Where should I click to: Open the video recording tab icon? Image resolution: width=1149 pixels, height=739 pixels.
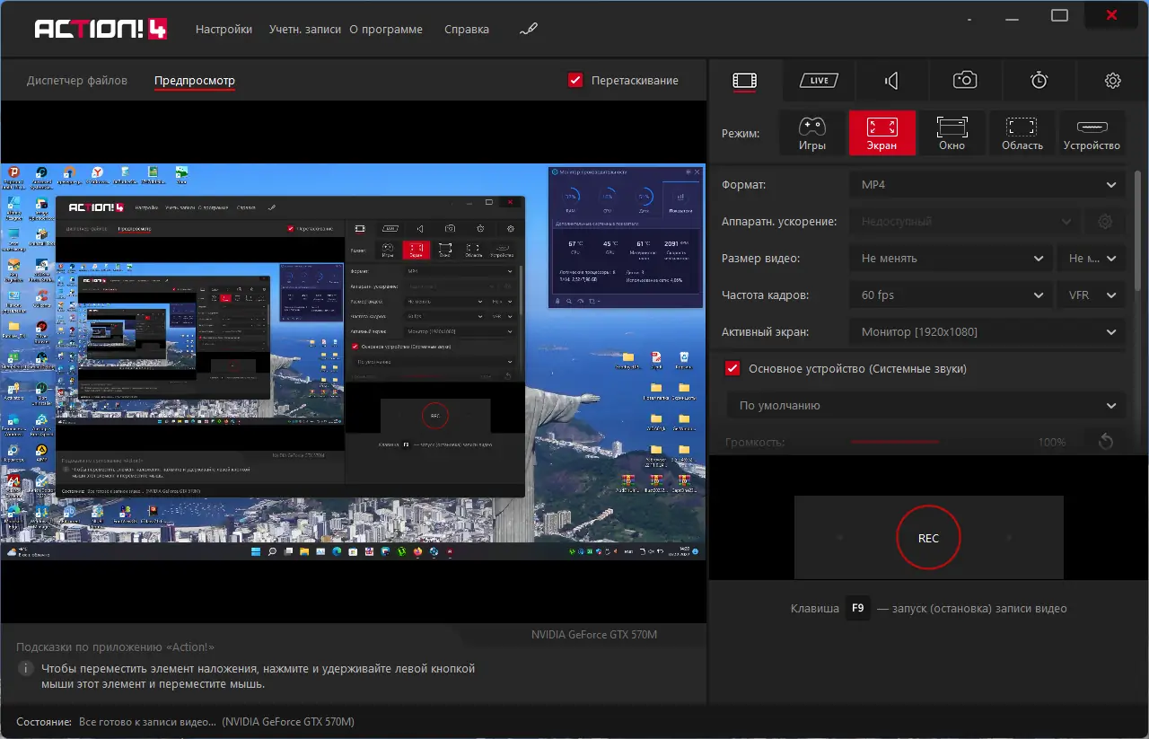[x=744, y=81]
